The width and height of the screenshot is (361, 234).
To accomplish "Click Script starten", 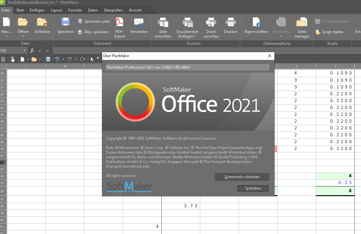I will (330, 32).
